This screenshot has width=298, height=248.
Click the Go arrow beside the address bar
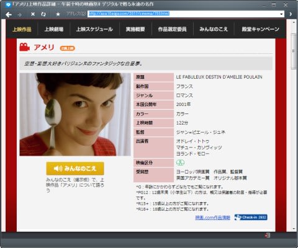[291, 14]
